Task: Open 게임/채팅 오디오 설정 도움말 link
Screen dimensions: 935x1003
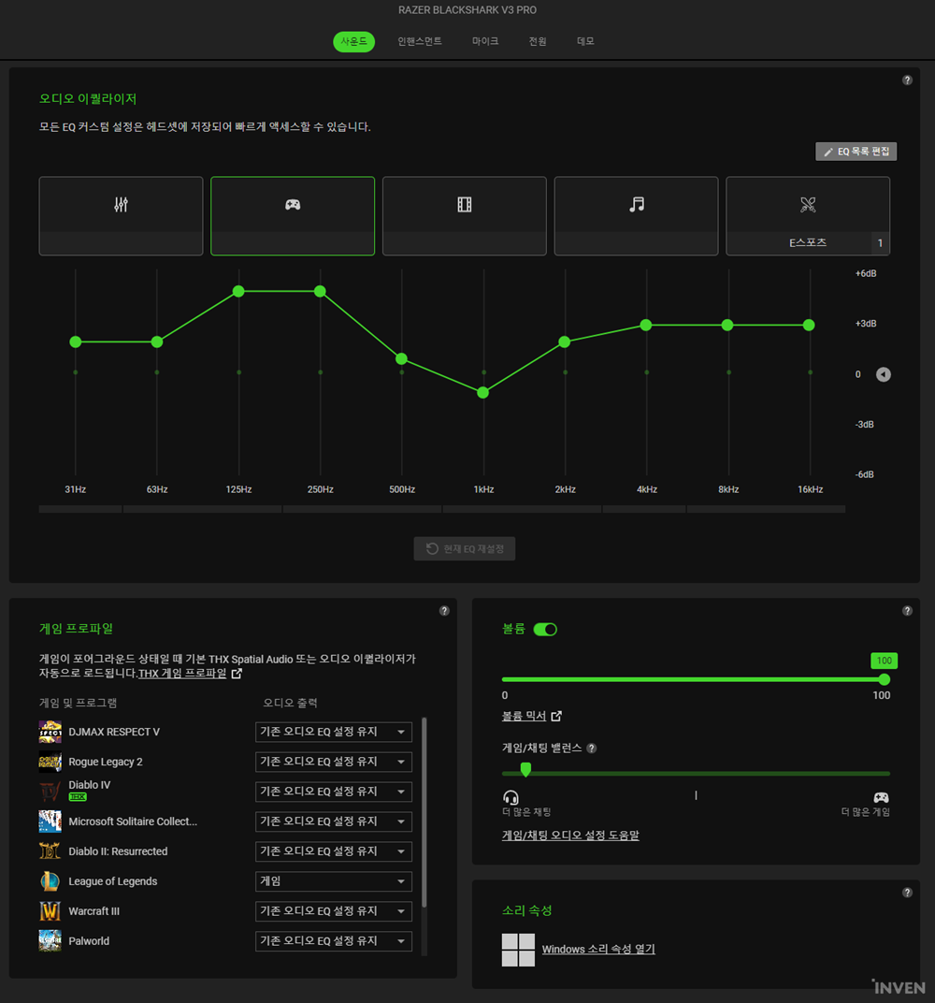Action: [x=570, y=836]
